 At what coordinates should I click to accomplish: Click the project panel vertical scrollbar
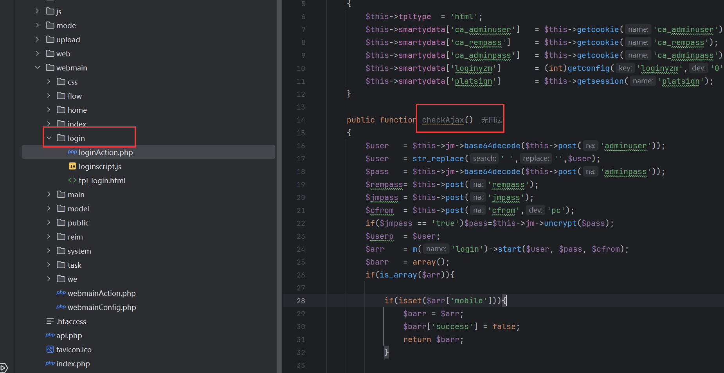pyautogui.click(x=279, y=186)
